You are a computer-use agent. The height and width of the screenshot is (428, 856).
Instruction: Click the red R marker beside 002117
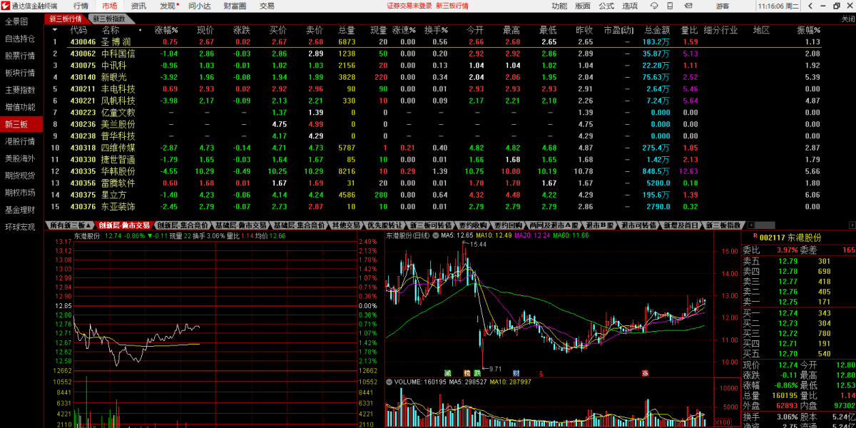(x=755, y=235)
